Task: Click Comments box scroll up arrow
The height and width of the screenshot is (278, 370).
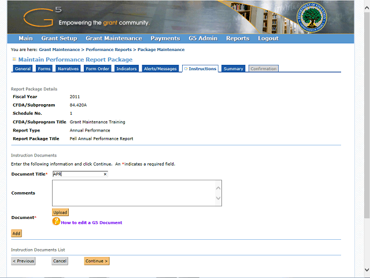Action: 219,188
